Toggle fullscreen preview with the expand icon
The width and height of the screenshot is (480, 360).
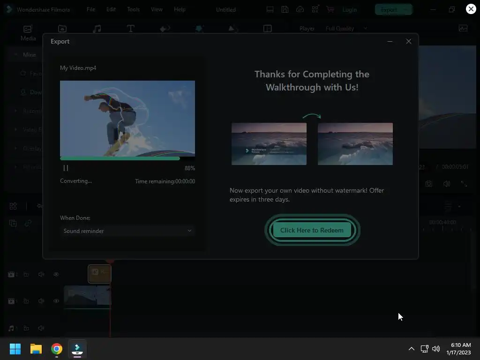pyautogui.click(x=464, y=184)
